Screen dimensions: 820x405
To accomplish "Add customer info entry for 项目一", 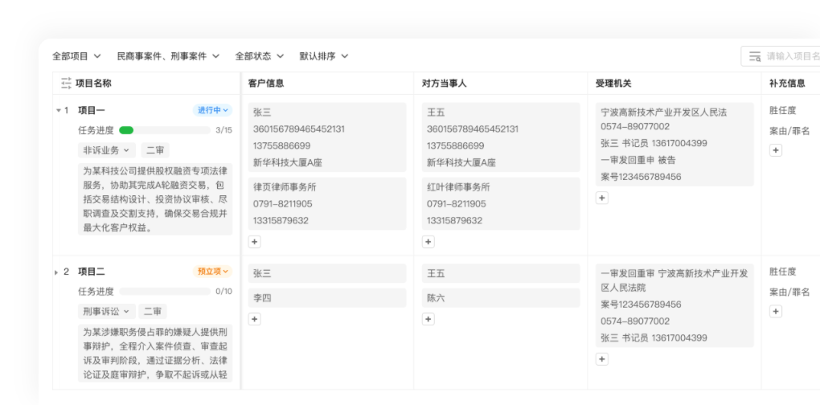I will (x=255, y=242).
